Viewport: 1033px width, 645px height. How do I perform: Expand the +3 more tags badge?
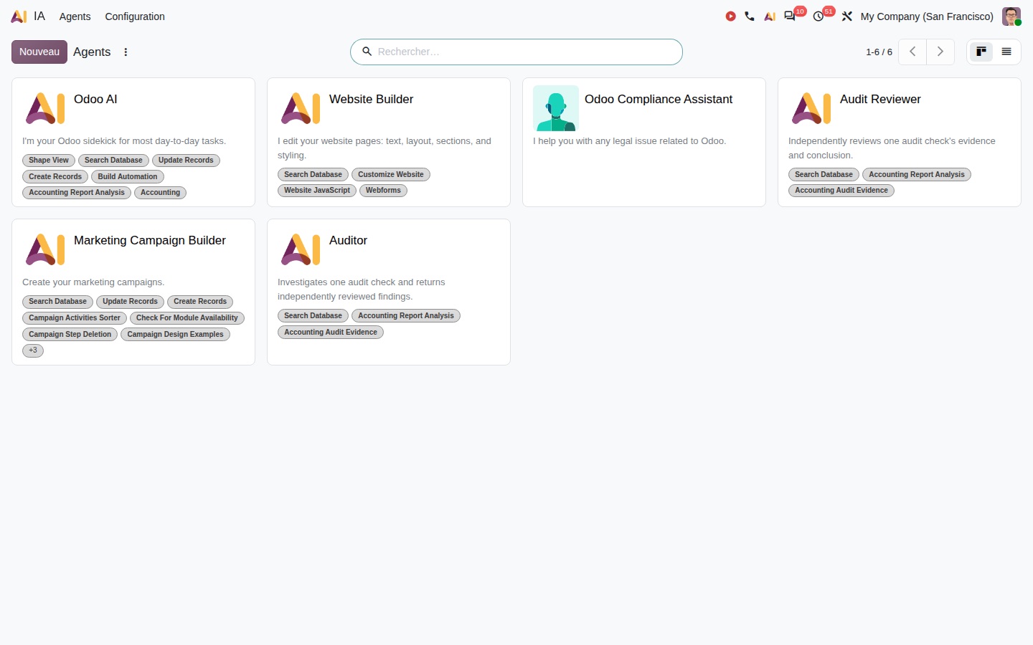click(33, 350)
